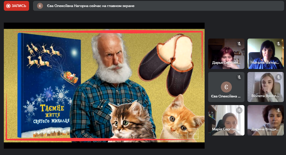This screenshot has height=155, width=286.
Task: Click the ЗАПИСЬ recording indicator
Action: [x=17, y=6]
